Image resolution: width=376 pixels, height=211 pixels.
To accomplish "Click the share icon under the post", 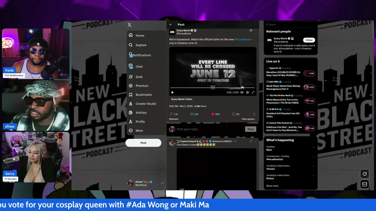I will point(254,114).
